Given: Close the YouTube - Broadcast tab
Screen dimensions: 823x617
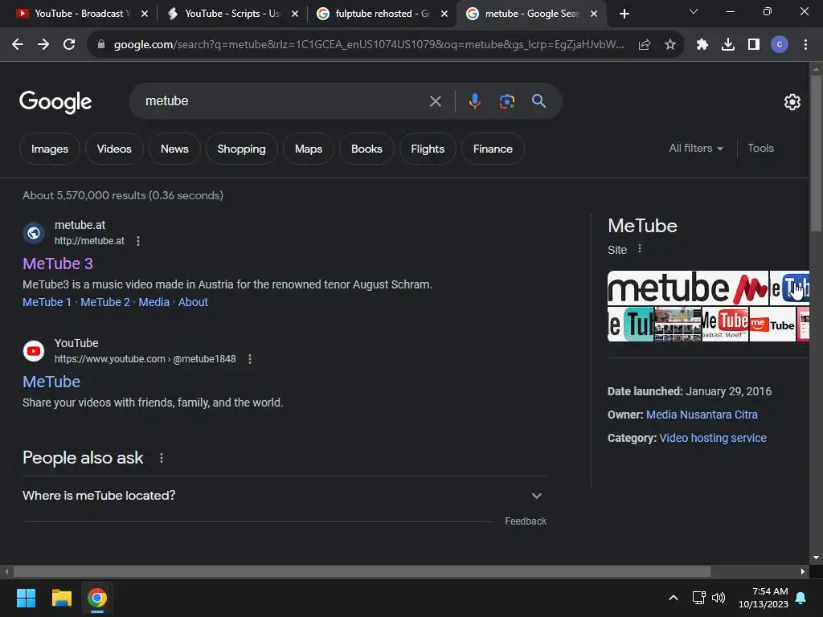Looking at the screenshot, I should [145, 14].
